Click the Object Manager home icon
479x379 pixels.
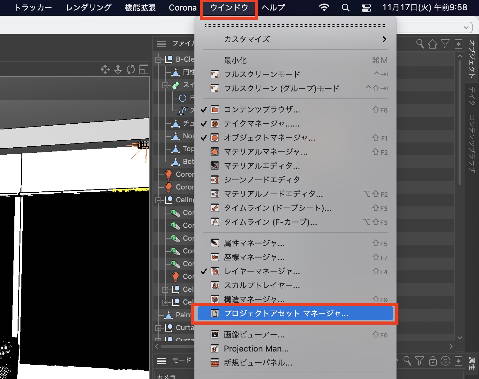pyautogui.click(x=432, y=44)
